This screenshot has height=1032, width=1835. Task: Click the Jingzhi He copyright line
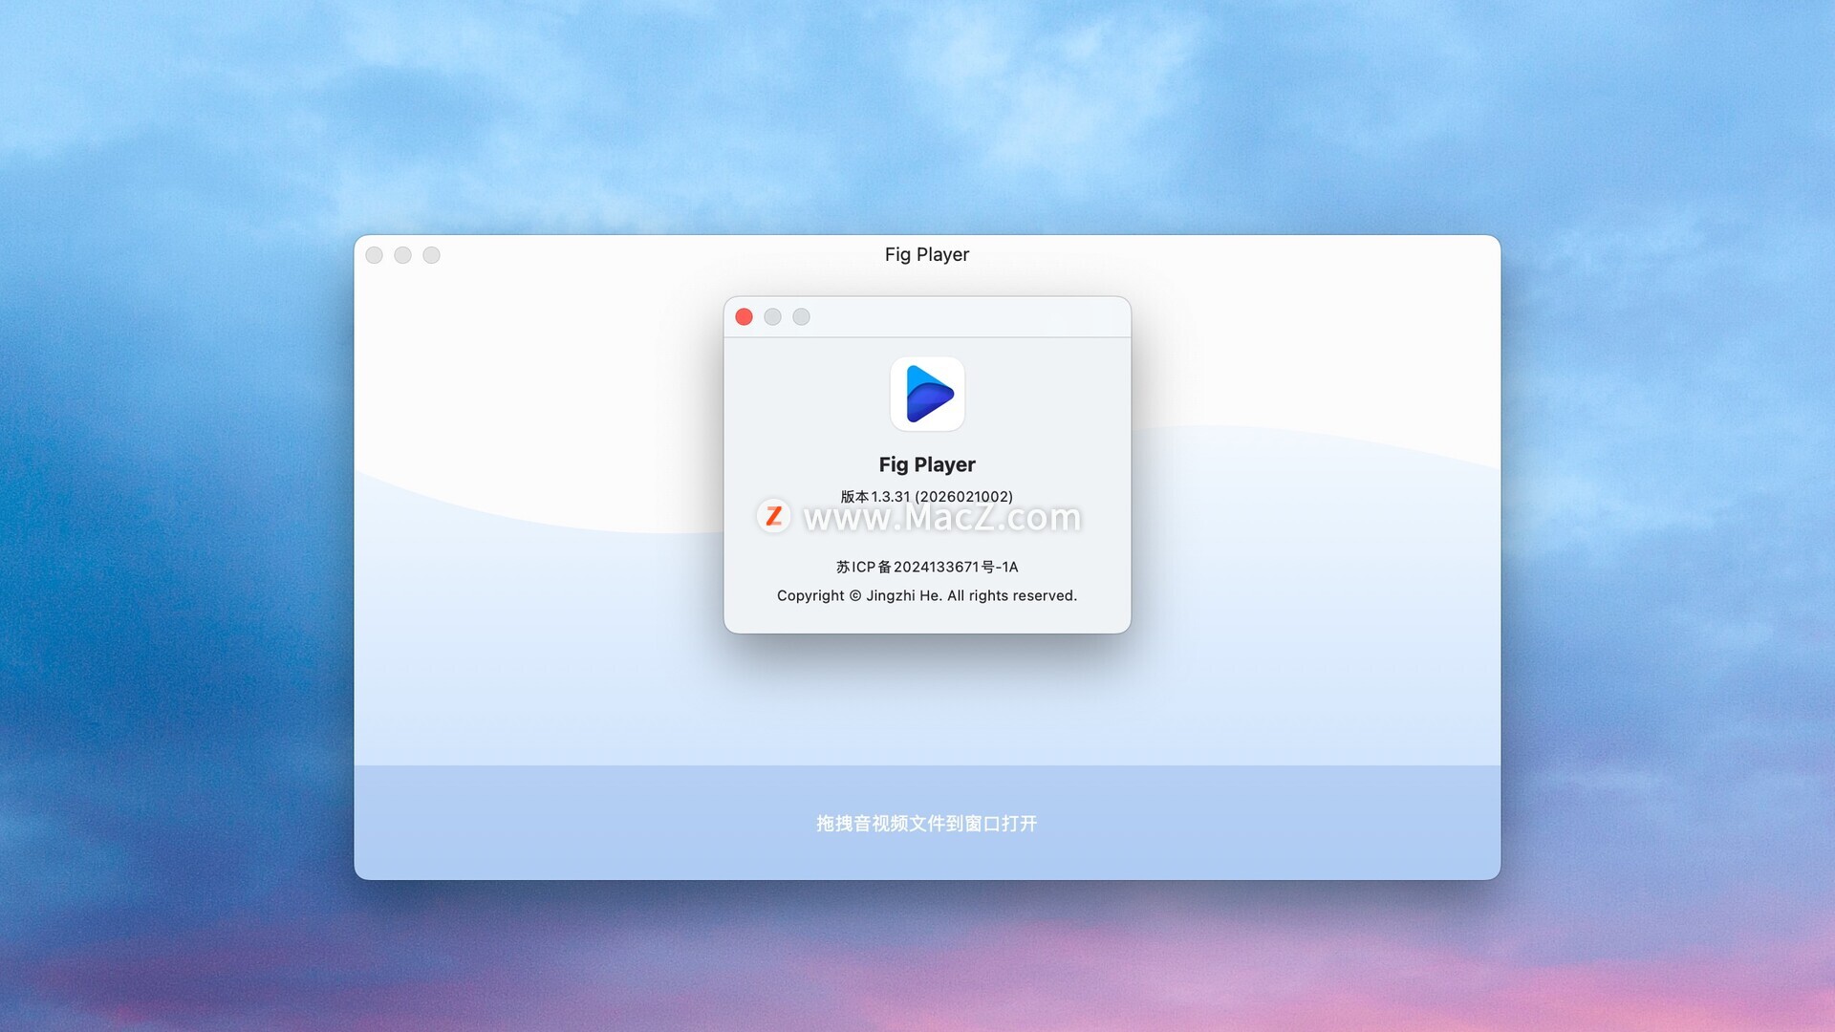927,595
